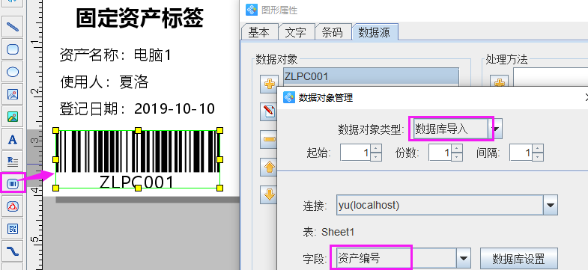This screenshot has height=270, width=588.
Task: Increase the 间隔 value
Action: pyautogui.click(x=538, y=149)
